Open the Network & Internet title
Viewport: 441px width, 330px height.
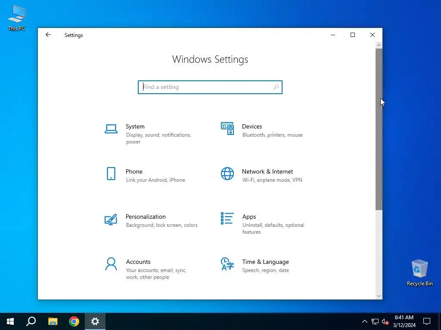tap(267, 171)
